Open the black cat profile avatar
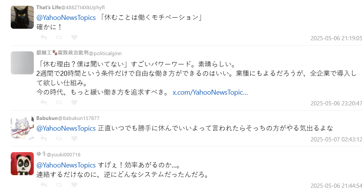This screenshot has width=362, height=192. [x=22, y=17]
